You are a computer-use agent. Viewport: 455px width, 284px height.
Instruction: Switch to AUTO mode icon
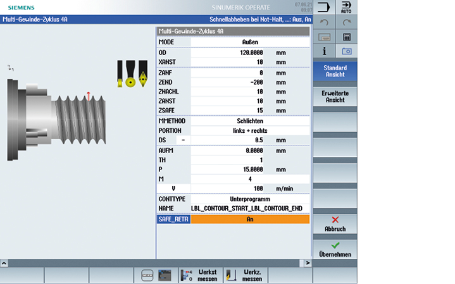click(346, 7)
